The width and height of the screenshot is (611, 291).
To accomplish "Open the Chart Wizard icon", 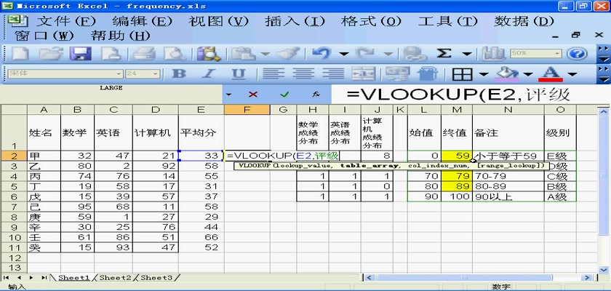I will [x=494, y=53].
